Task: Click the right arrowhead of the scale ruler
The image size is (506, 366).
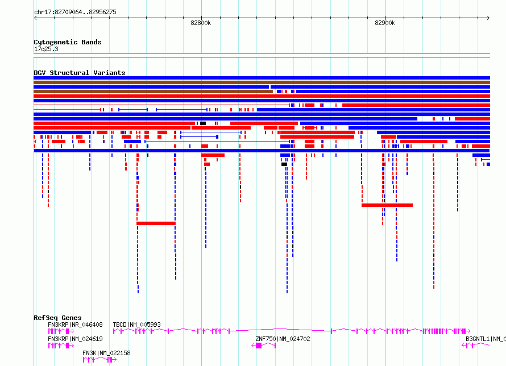Action: 488,18
